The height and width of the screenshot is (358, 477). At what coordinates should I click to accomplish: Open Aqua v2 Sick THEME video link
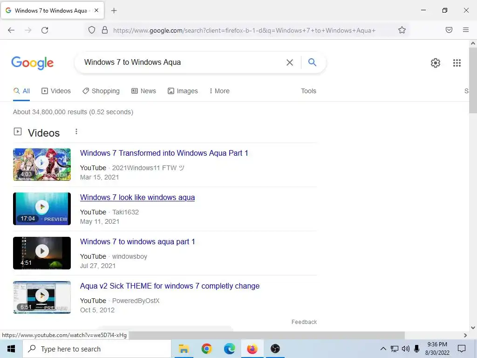click(170, 286)
